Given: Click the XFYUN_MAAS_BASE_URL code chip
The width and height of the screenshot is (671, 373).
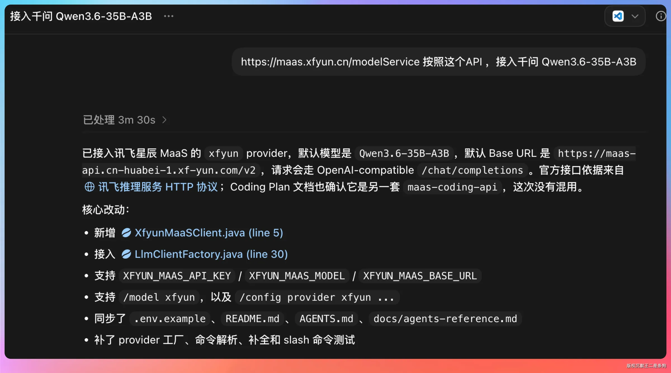Looking at the screenshot, I should (420, 276).
